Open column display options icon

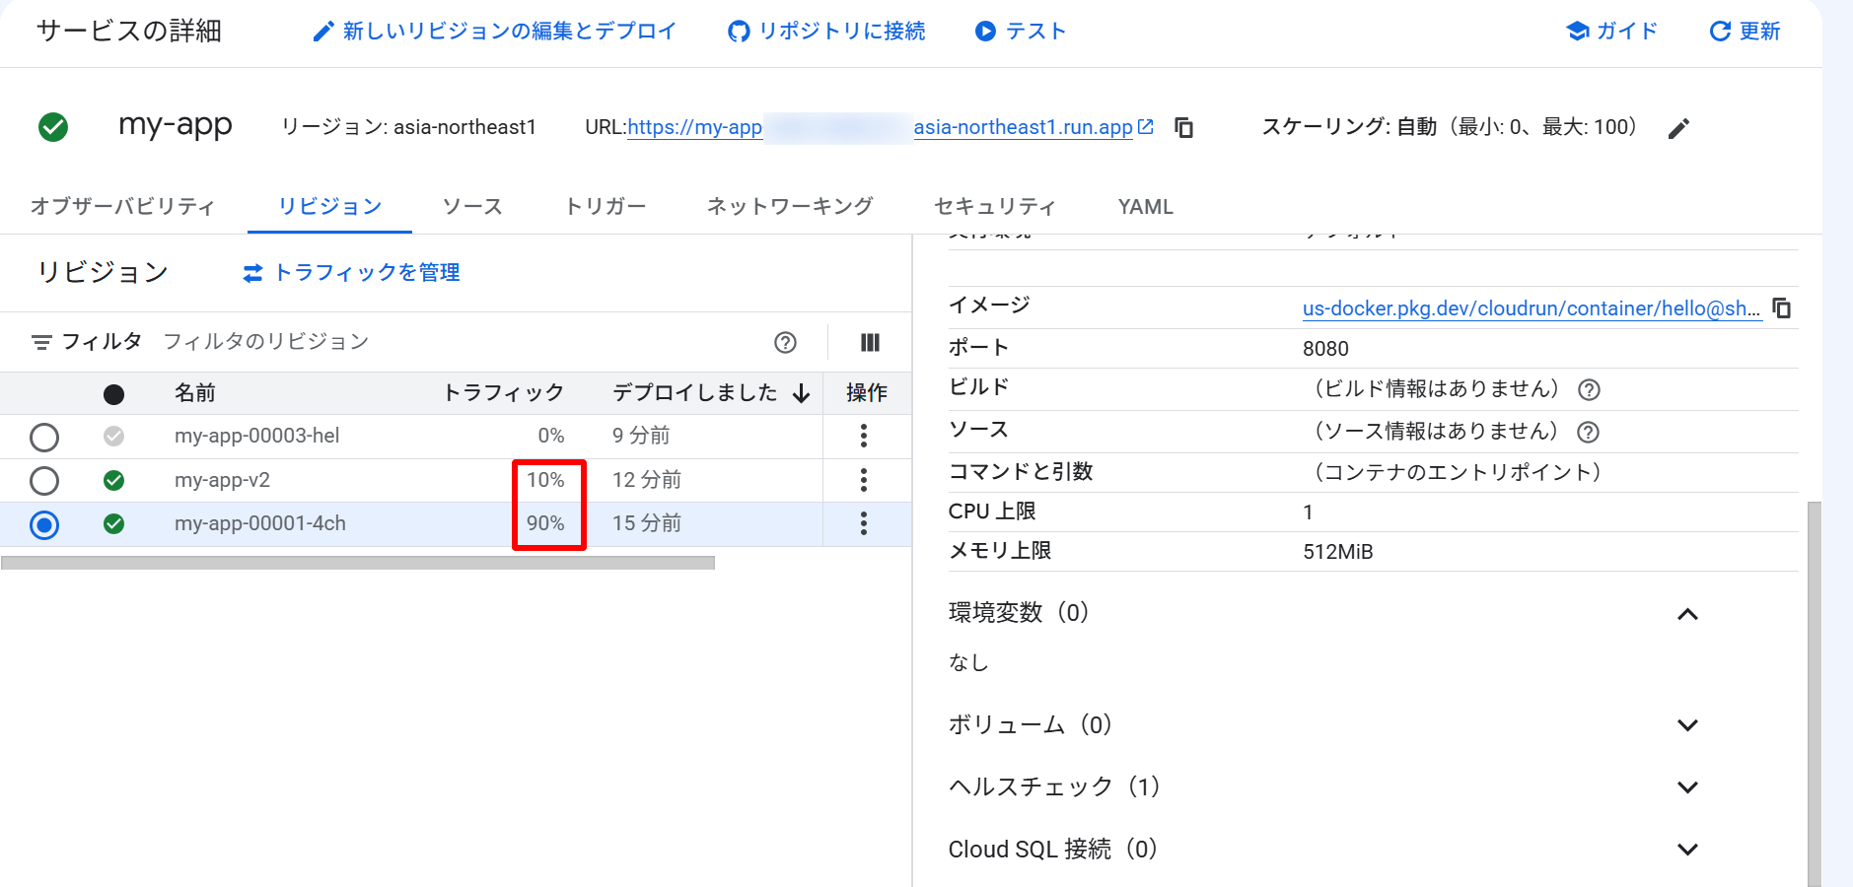pyautogui.click(x=870, y=342)
